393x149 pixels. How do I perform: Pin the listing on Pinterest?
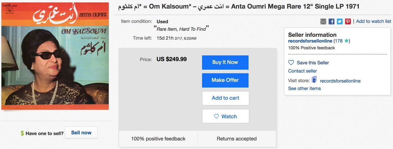(348, 21)
